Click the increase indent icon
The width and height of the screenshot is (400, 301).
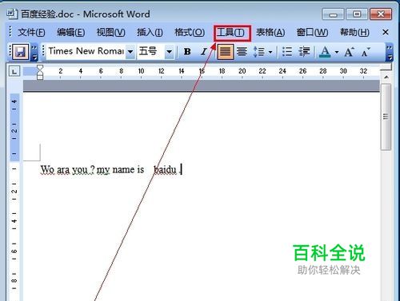[304, 52]
